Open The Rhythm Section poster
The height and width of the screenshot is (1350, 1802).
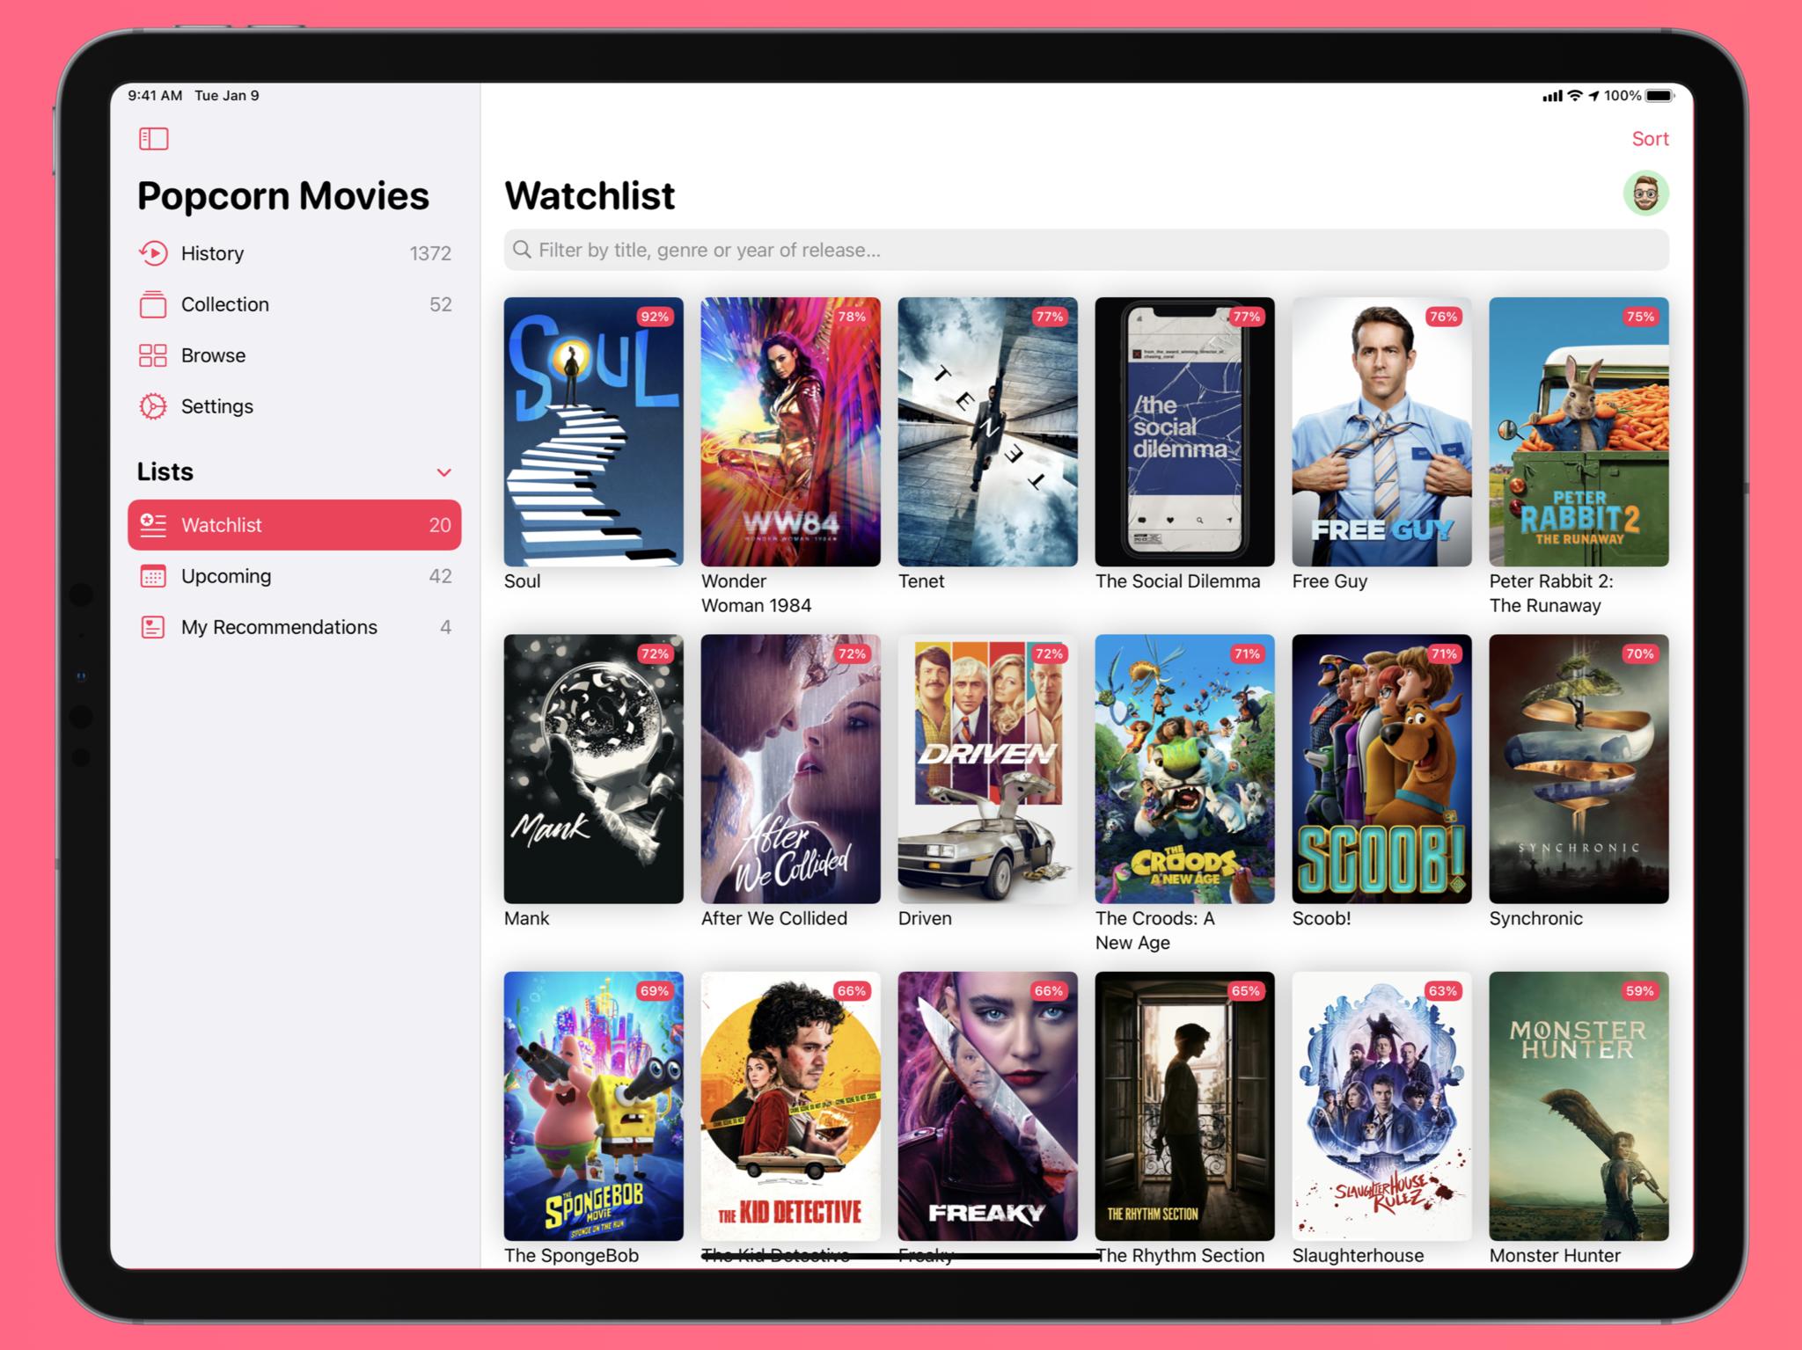(1184, 1106)
